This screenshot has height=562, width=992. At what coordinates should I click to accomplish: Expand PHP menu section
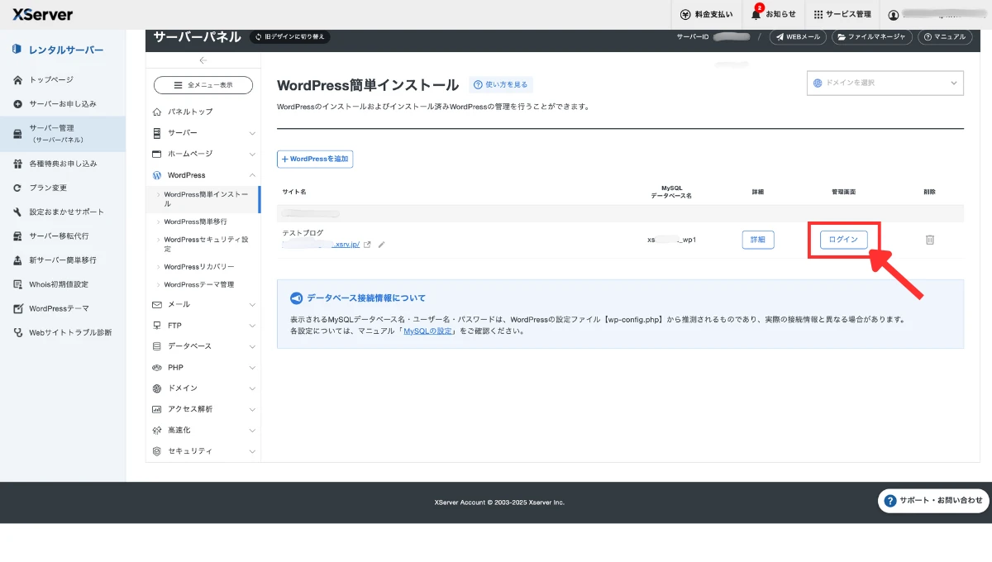point(203,367)
